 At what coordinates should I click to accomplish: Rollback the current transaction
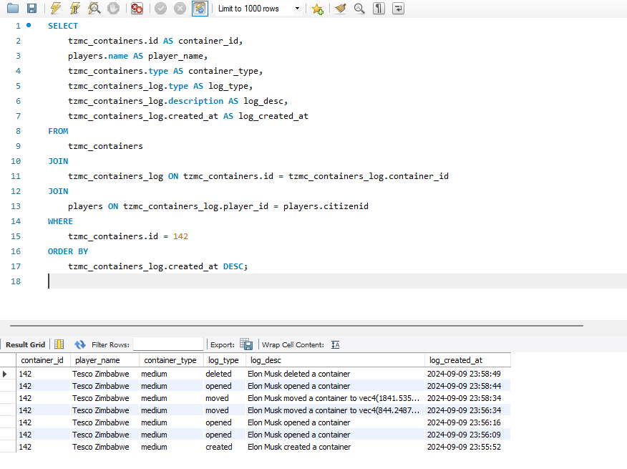tap(179, 8)
